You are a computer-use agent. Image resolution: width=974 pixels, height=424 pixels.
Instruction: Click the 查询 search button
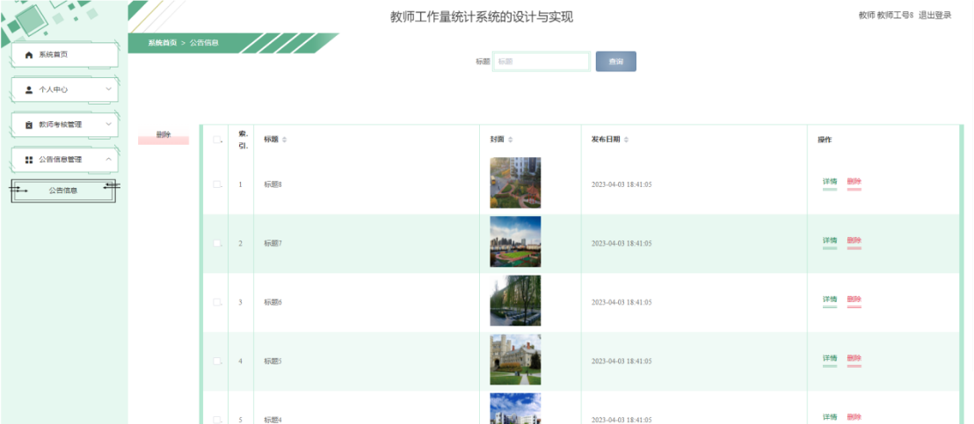tap(615, 61)
